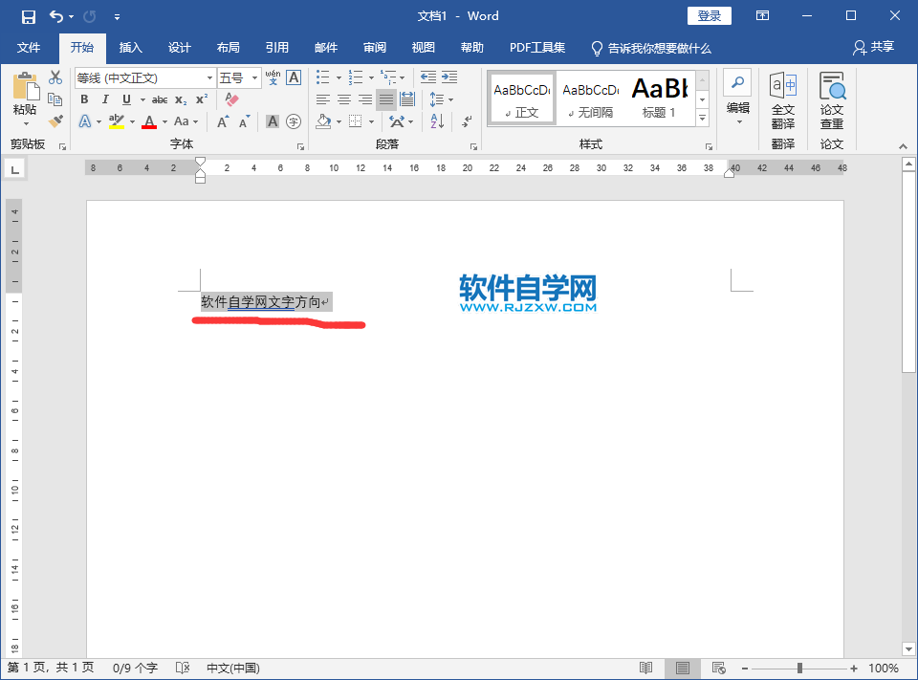Click the Enclose Characters icon
Viewport: 918px width, 680px height.
pyautogui.click(x=293, y=121)
